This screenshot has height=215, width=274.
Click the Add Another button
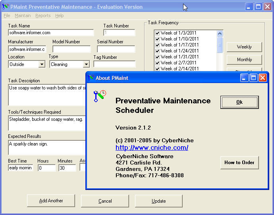[x=51, y=201]
